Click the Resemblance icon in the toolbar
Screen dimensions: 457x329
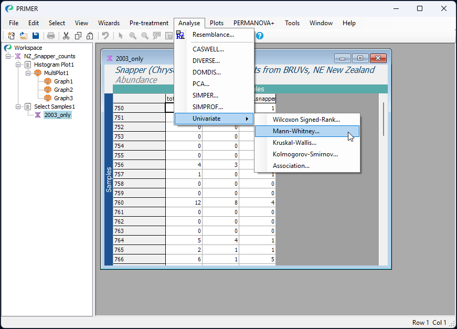coord(180,36)
